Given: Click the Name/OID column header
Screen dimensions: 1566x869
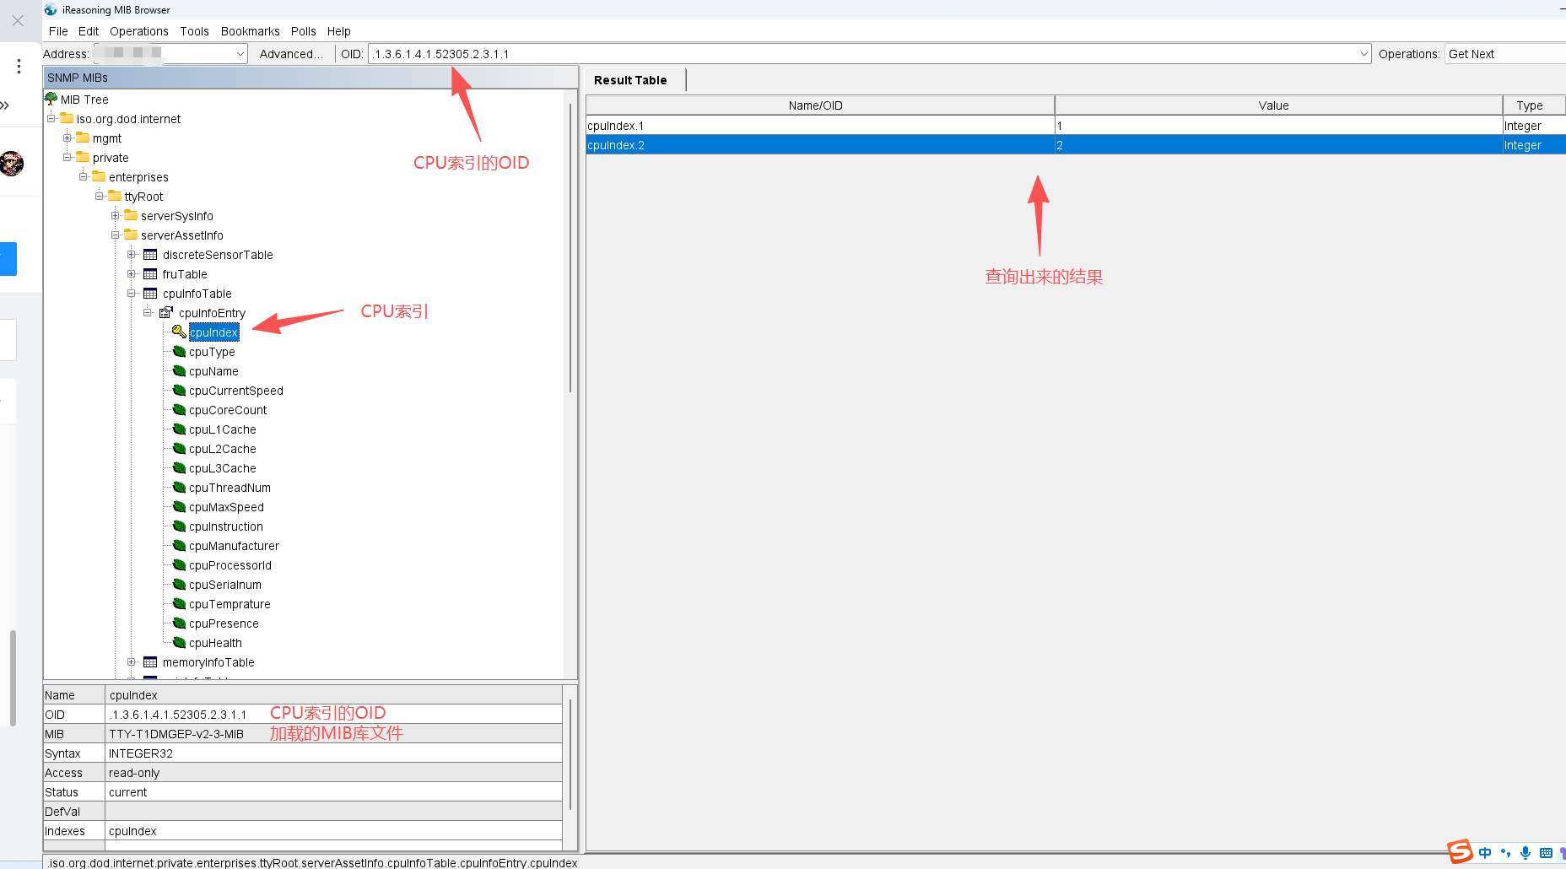Looking at the screenshot, I should [x=819, y=105].
